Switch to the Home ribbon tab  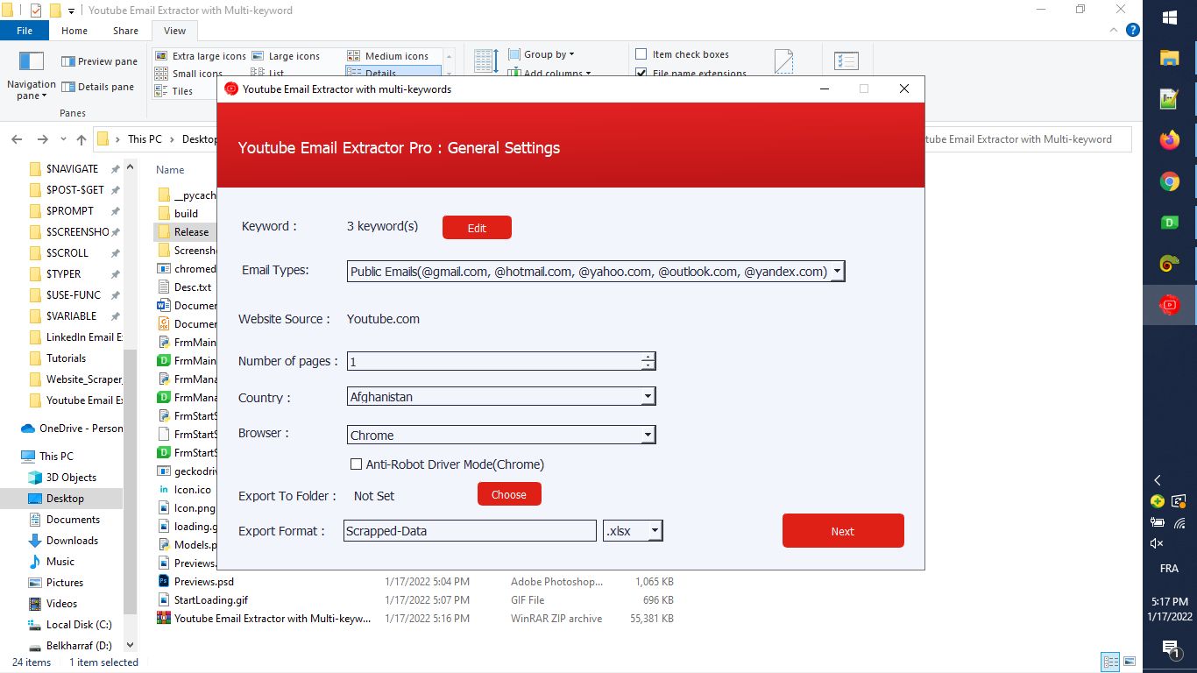[x=74, y=31]
